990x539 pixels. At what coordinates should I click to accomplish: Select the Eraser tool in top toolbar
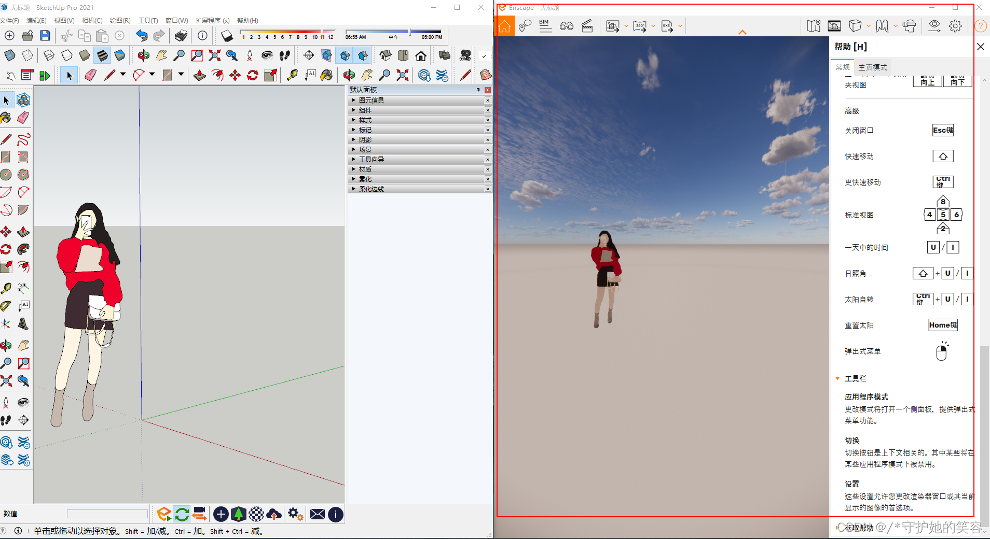tap(90, 75)
